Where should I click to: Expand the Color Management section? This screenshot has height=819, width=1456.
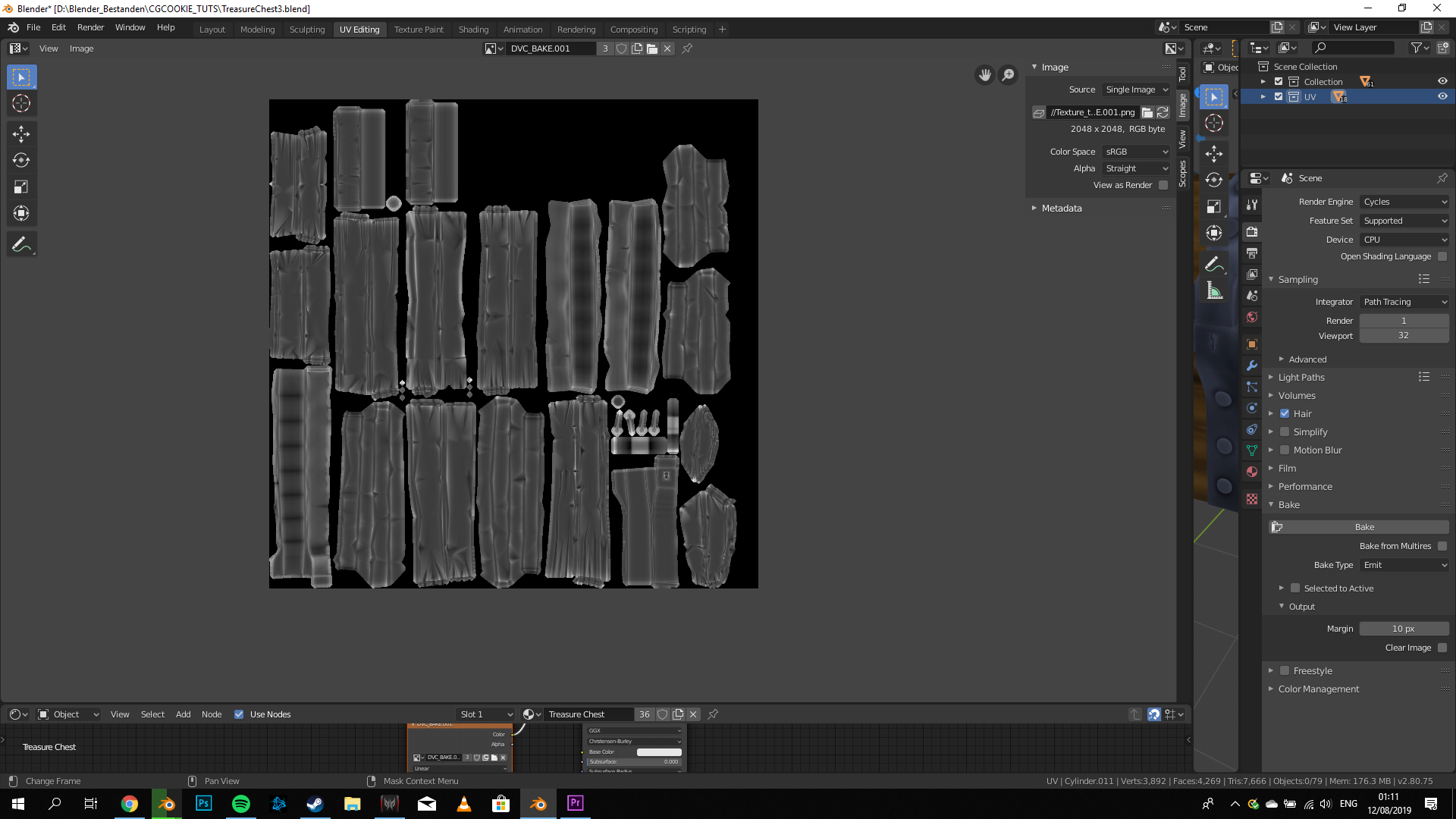[1318, 689]
